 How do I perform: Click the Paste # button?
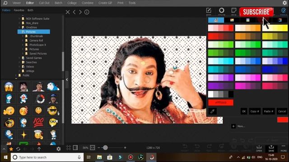pyautogui.click(x=268, y=111)
